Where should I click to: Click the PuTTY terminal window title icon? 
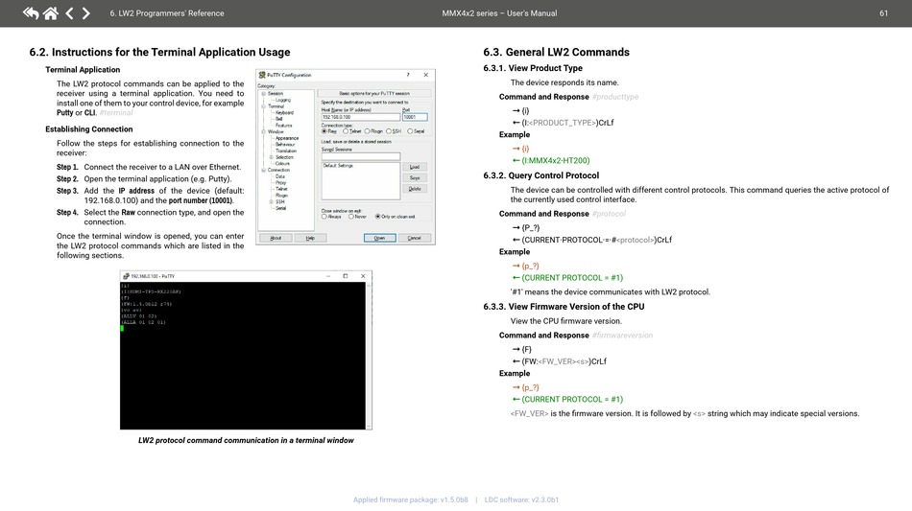point(125,276)
